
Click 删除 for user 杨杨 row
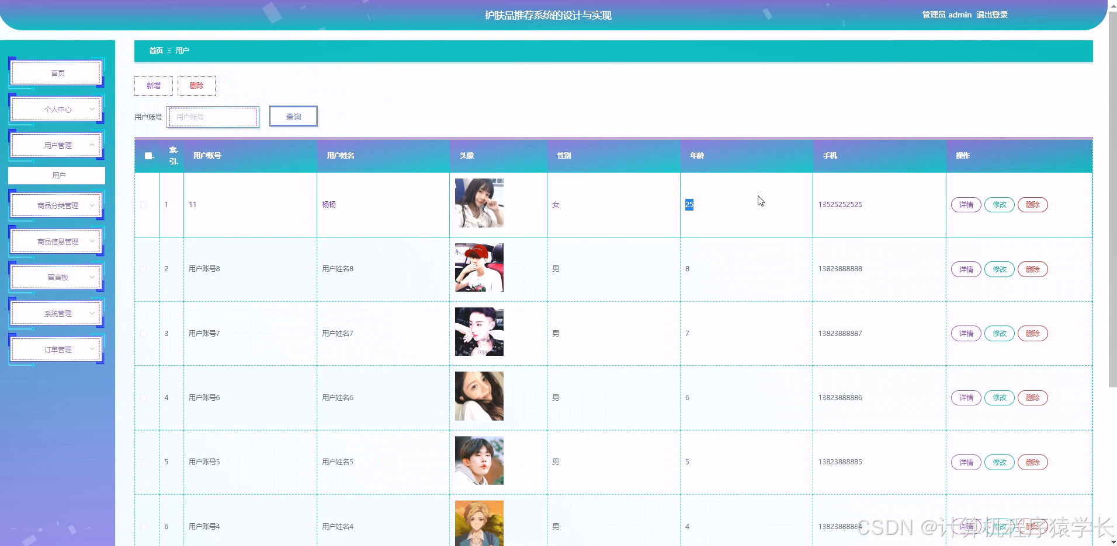point(1033,205)
